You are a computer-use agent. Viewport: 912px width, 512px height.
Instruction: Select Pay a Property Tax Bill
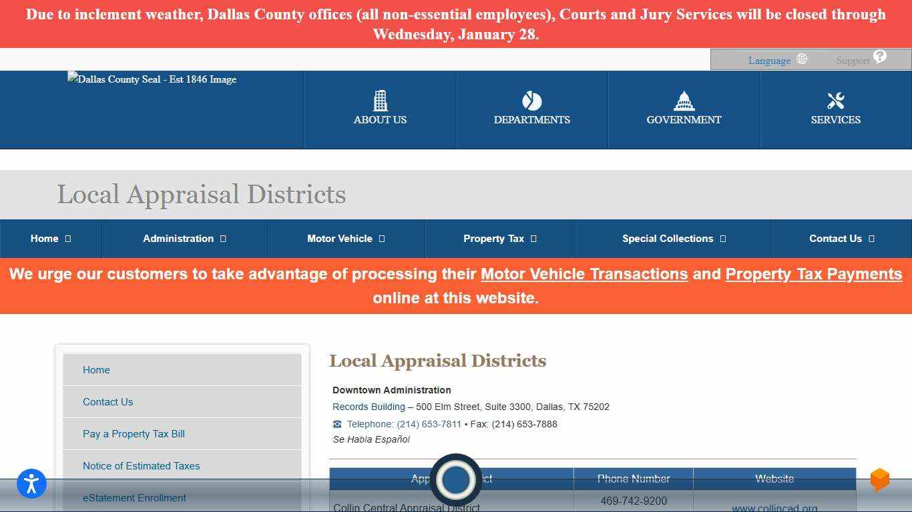pyautogui.click(x=134, y=433)
